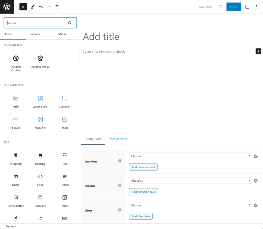This screenshot has width=263, height=229.
Task: Insert the Paragraph block
Action: click(x=16, y=159)
